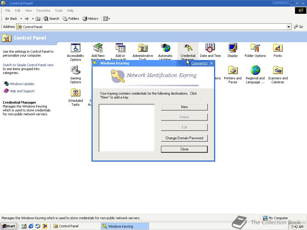Click the empty credentials list box
The image size is (307, 230).
(x=127, y=128)
